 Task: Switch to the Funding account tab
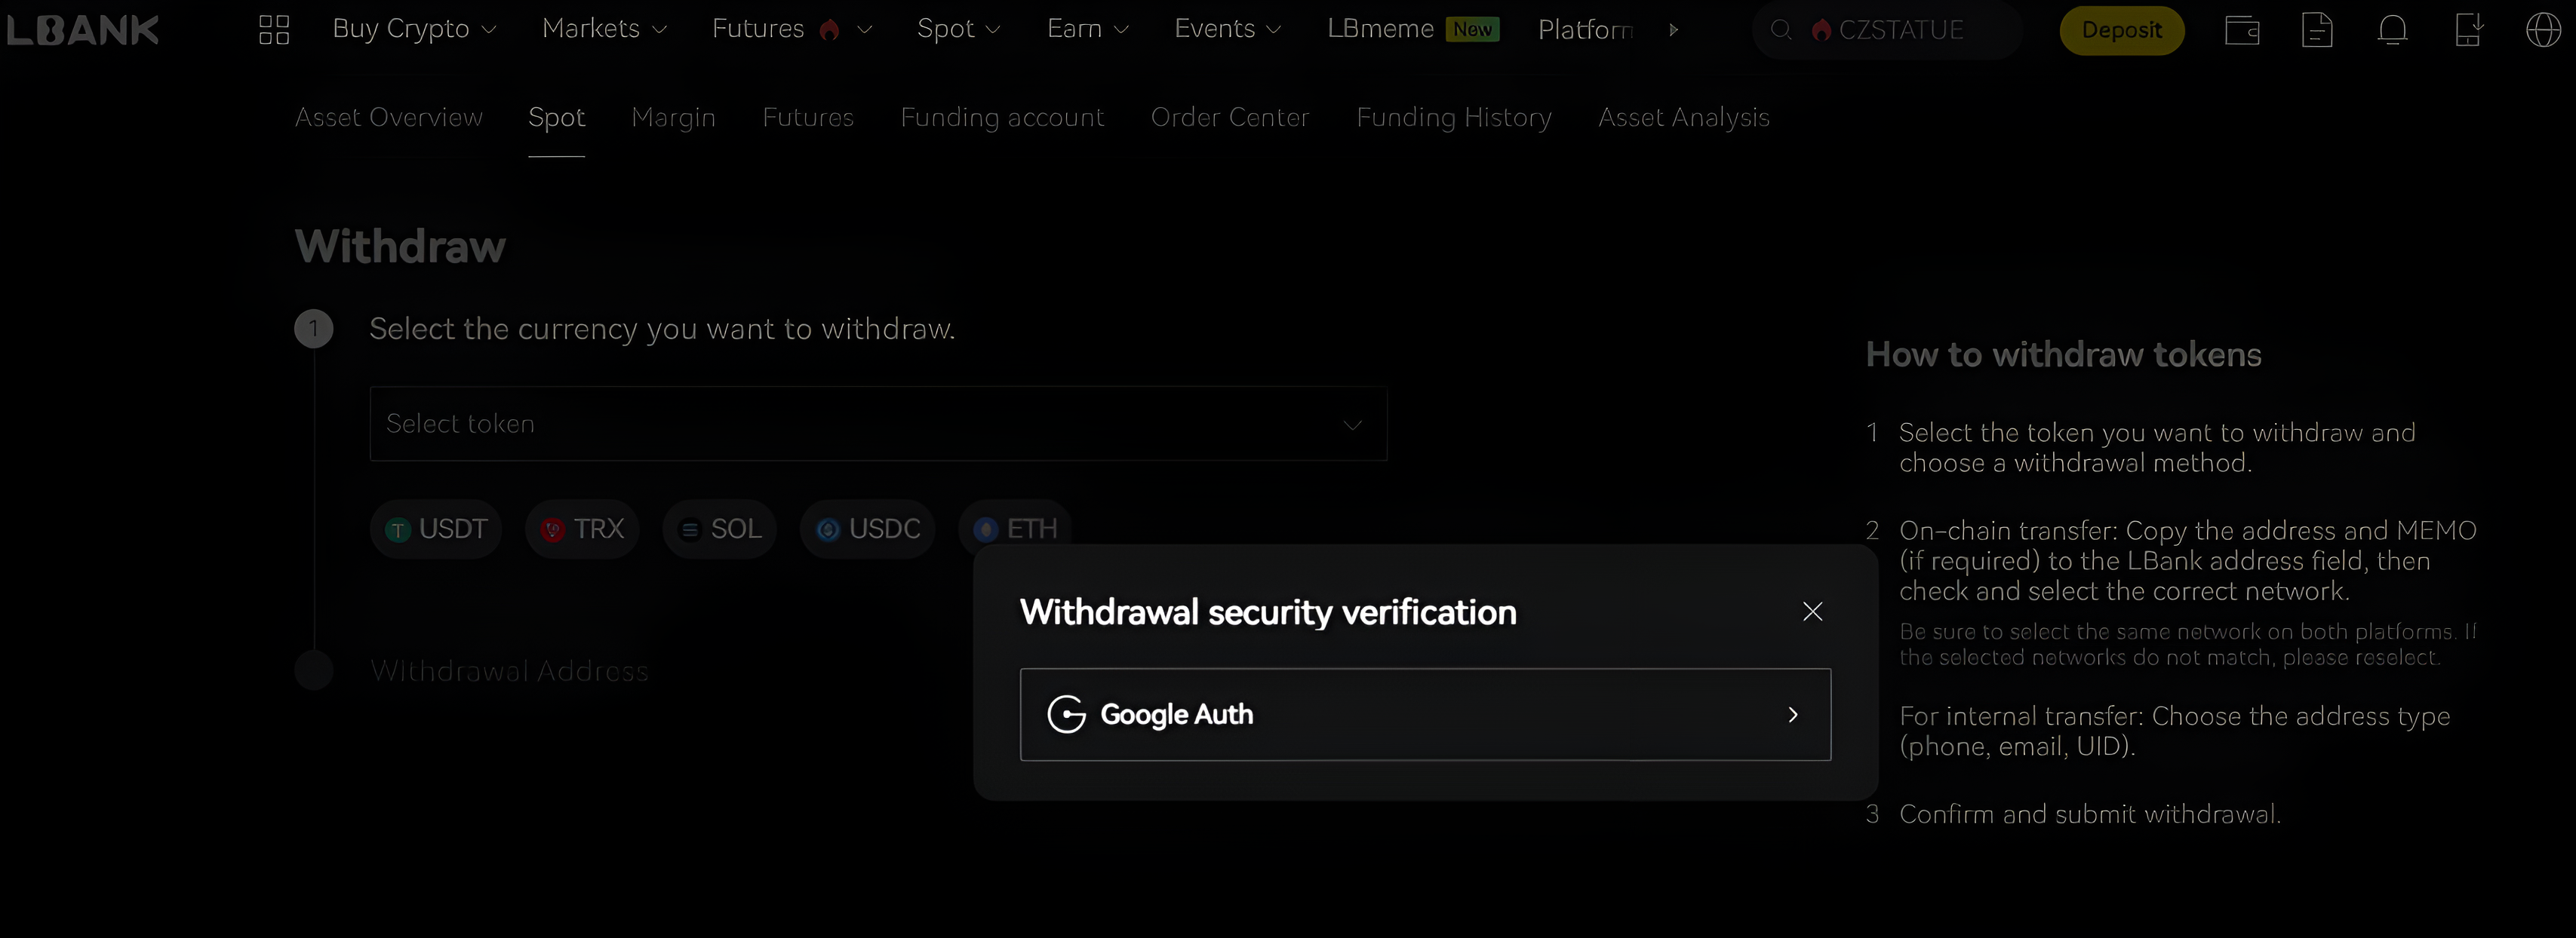tap(1002, 118)
